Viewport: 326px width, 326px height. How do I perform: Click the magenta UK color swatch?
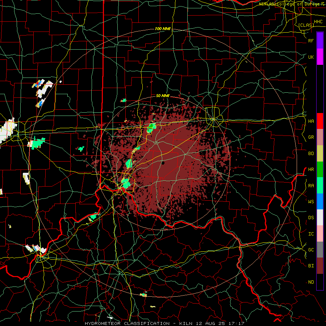320,57
